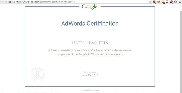The height and width of the screenshot is (93, 182).
Task: Click the Google seal emblem
Action: [x=38, y=74]
